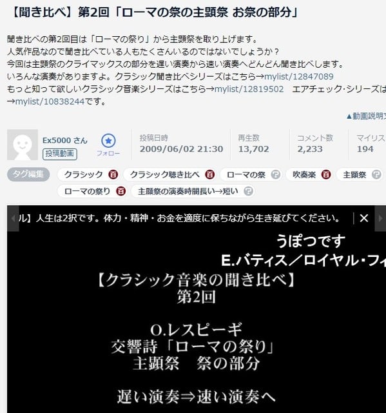Click the follow star icon
The image size is (386, 413).
(108, 141)
